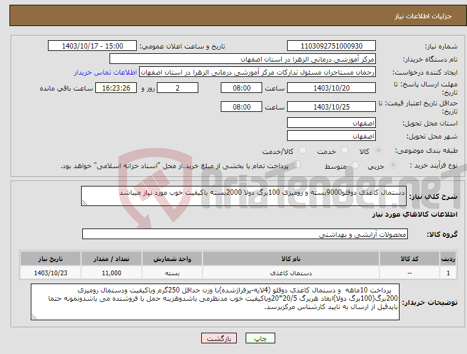Click remaining days field showing 2

pos(178,88)
